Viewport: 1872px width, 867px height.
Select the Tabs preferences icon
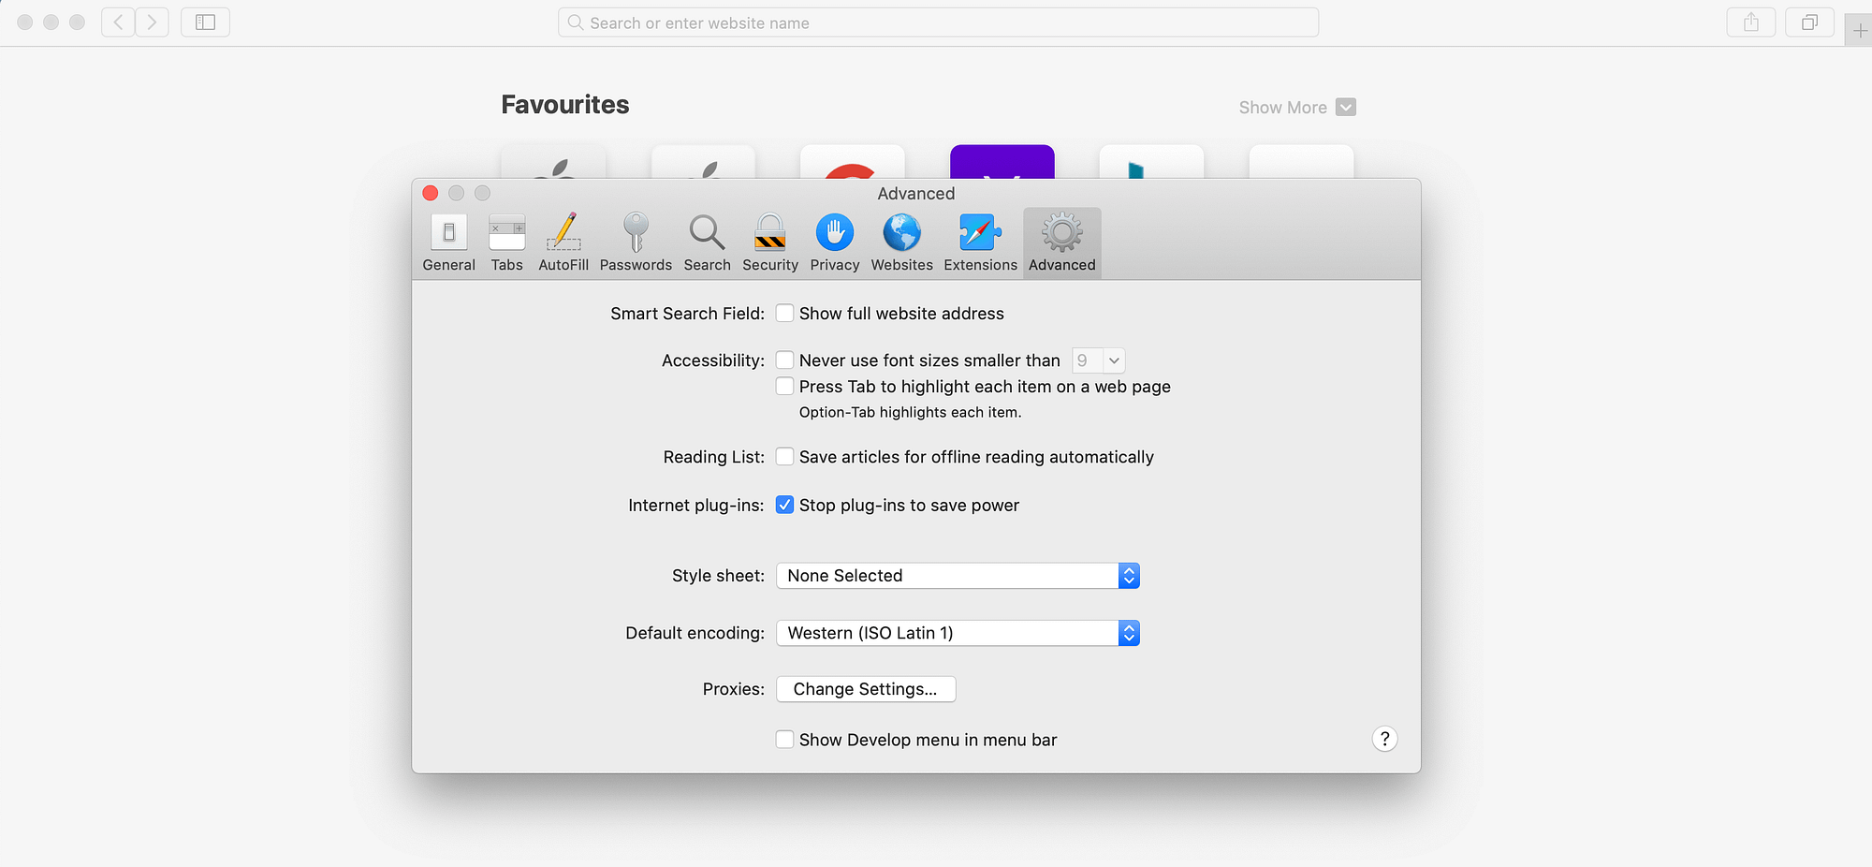click(506, 242)
